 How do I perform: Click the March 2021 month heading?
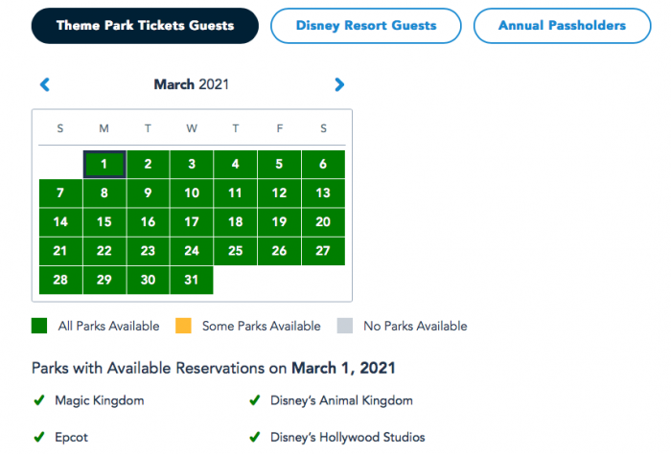(x=192, y=85)
